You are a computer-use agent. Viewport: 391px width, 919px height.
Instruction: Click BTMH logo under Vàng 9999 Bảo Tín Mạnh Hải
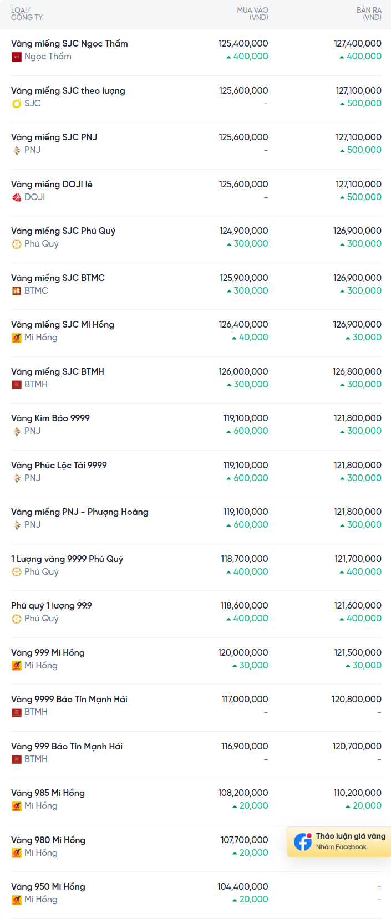coord(17,712)
